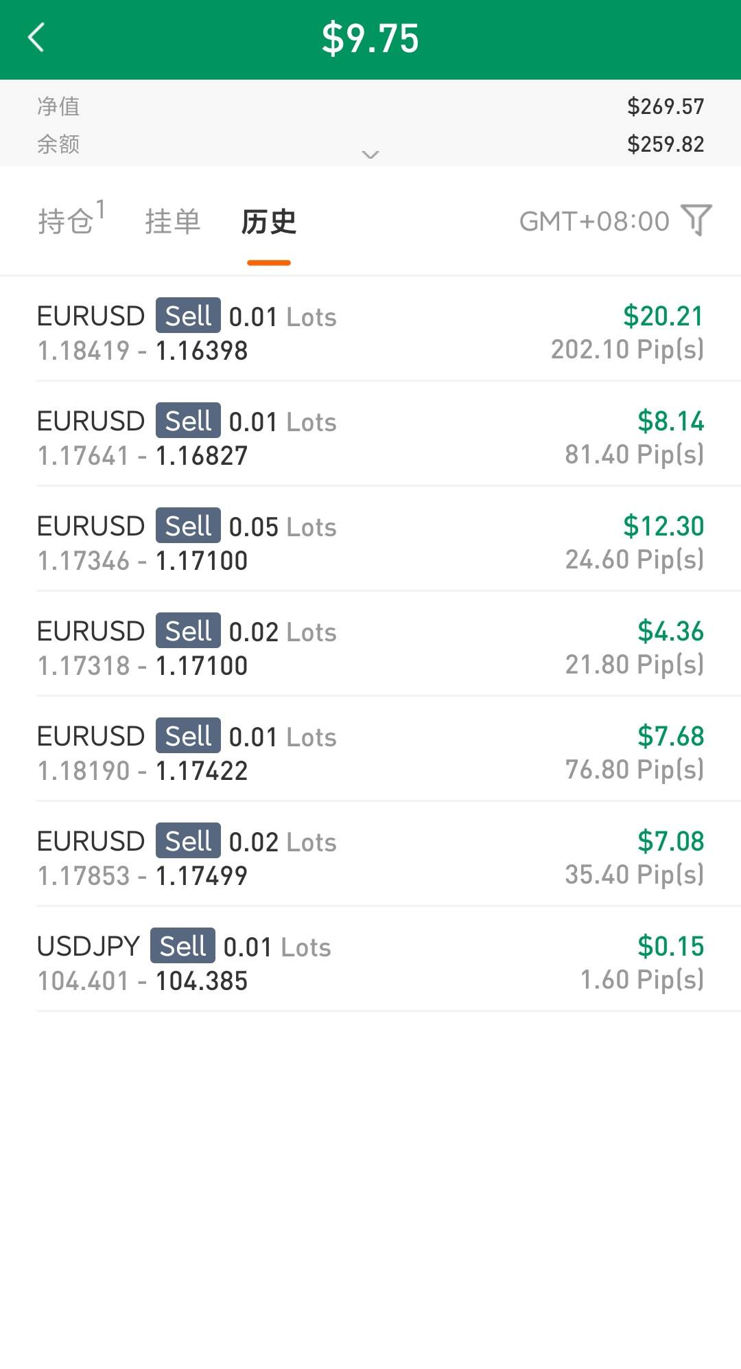
Task: Open EURUSD trade with $7.68 profit
Action: pos(370,753)
